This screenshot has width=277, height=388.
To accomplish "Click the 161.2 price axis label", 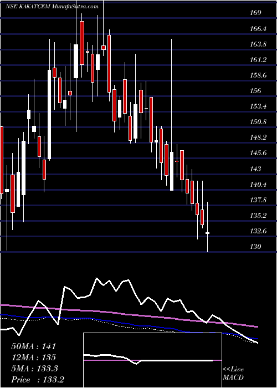I will 259,60.
